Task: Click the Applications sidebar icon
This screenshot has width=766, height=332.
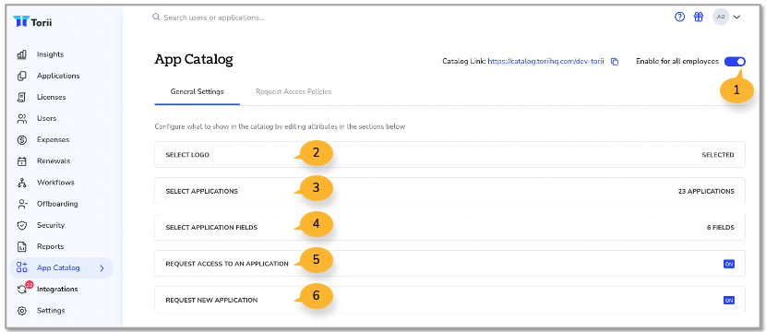Action: coord(21,77)
